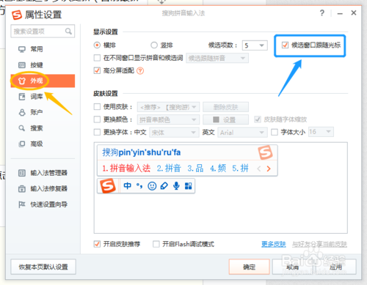Click next candidates page arrow in preview

pyautogui.click(x=269, y=169)
